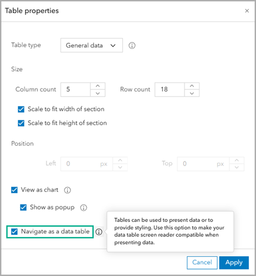
Task: Click the Column count input field
Action: 76,89
